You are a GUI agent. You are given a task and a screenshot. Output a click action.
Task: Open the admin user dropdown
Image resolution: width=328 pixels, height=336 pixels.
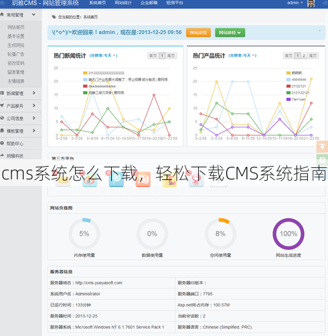tap(295, 3)
